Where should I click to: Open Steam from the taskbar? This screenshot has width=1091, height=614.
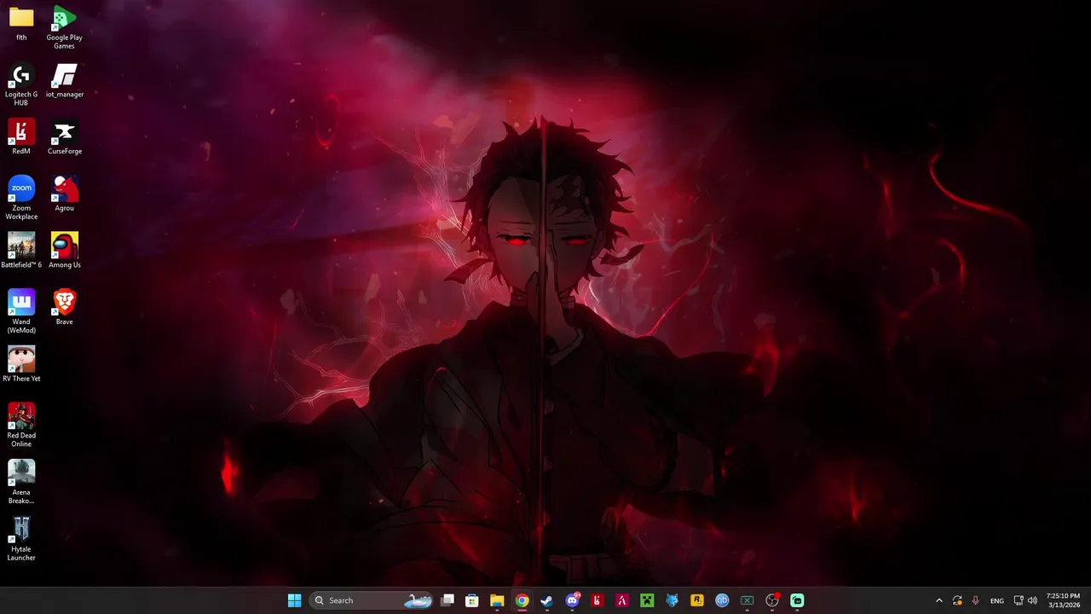[x=546, y=600]
